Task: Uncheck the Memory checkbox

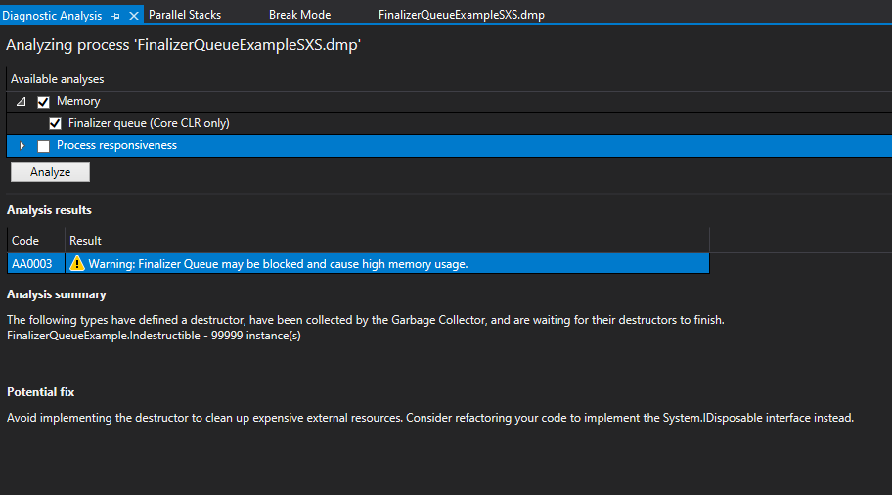Action: [43, 102]
